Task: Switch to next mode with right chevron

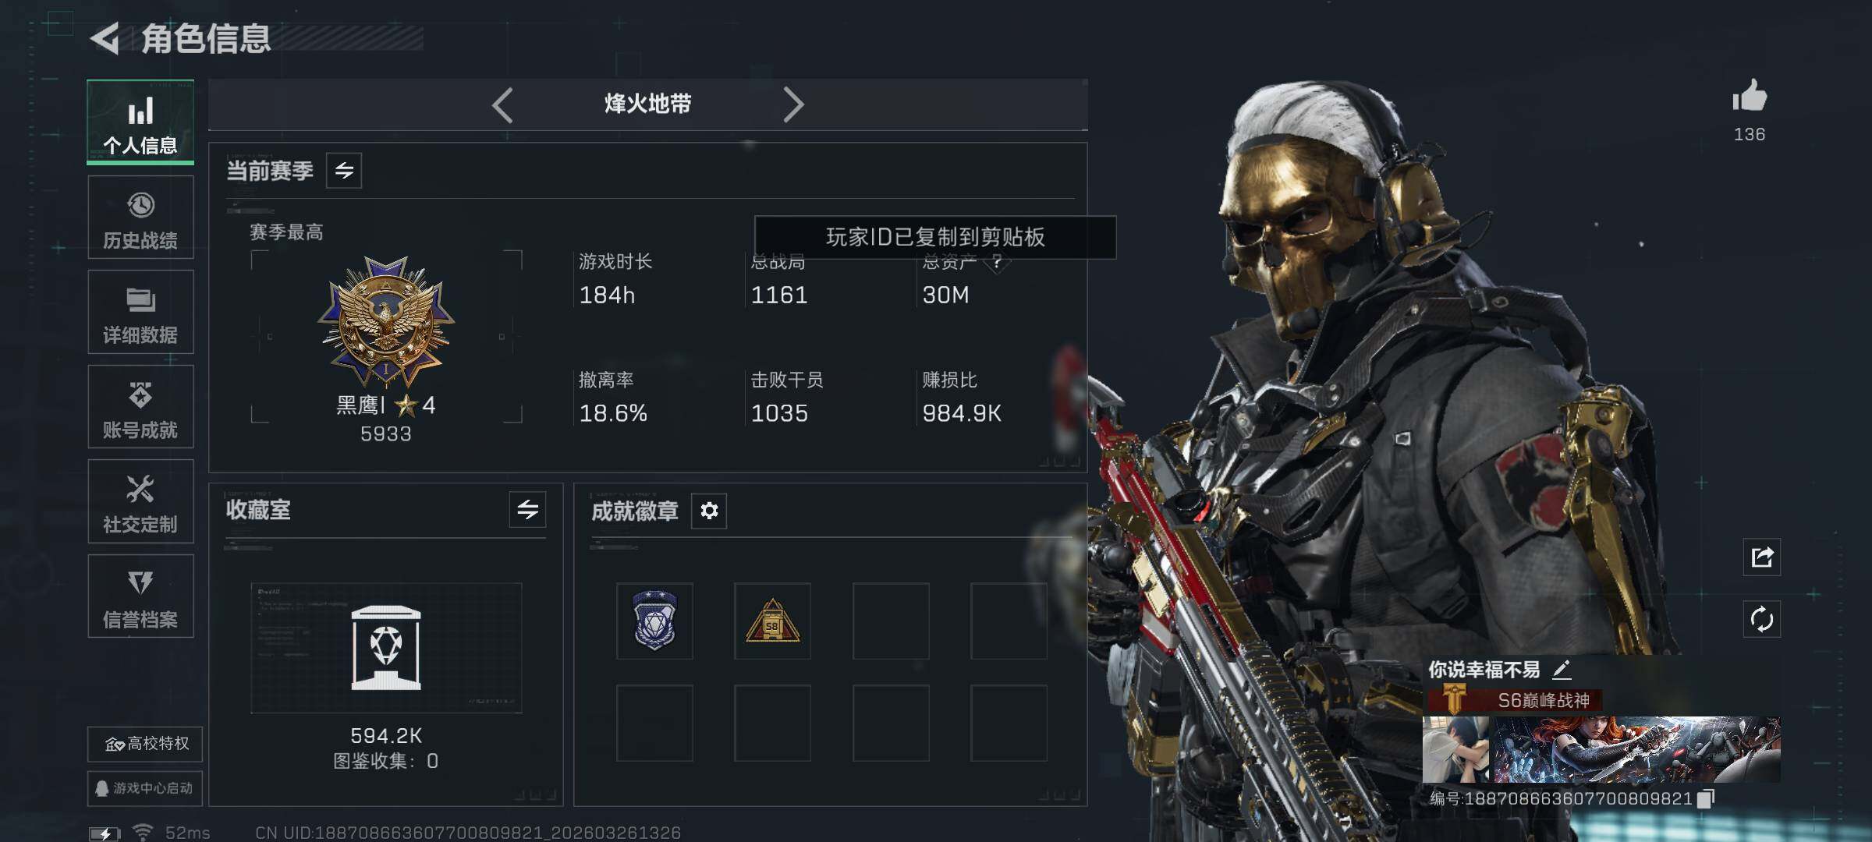Action: [792, 104]
